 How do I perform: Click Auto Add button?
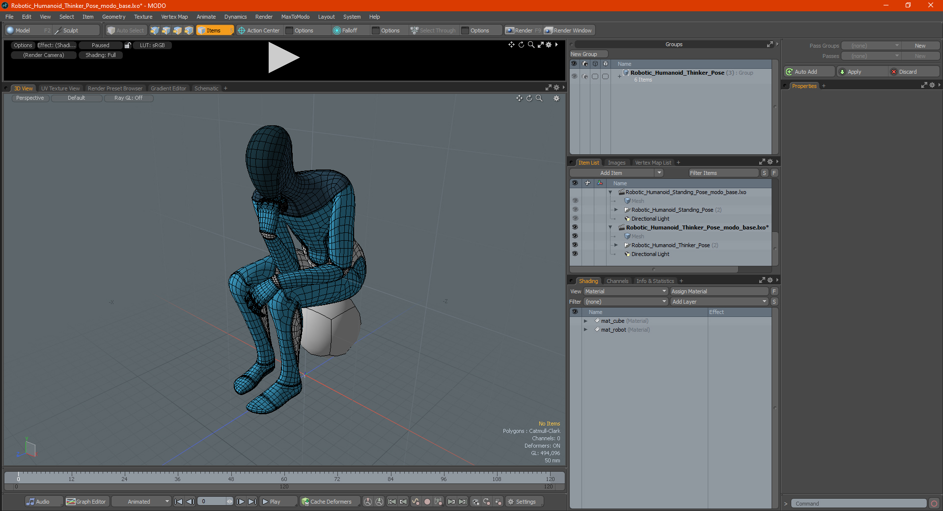coord(809,72)
